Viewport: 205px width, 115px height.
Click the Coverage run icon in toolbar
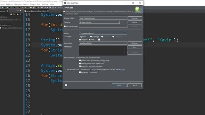click(12, 7)
